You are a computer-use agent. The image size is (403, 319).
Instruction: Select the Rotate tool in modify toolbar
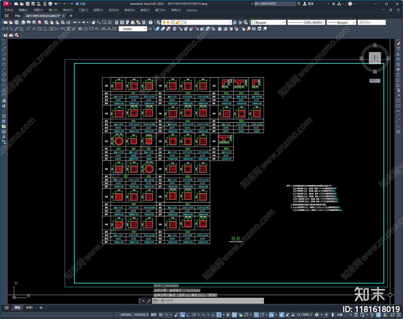tap(398, 75)
